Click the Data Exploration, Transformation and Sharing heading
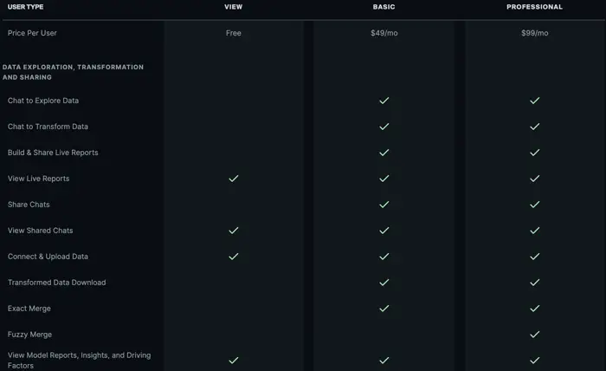The image size is (606, 371). point(74,72)
